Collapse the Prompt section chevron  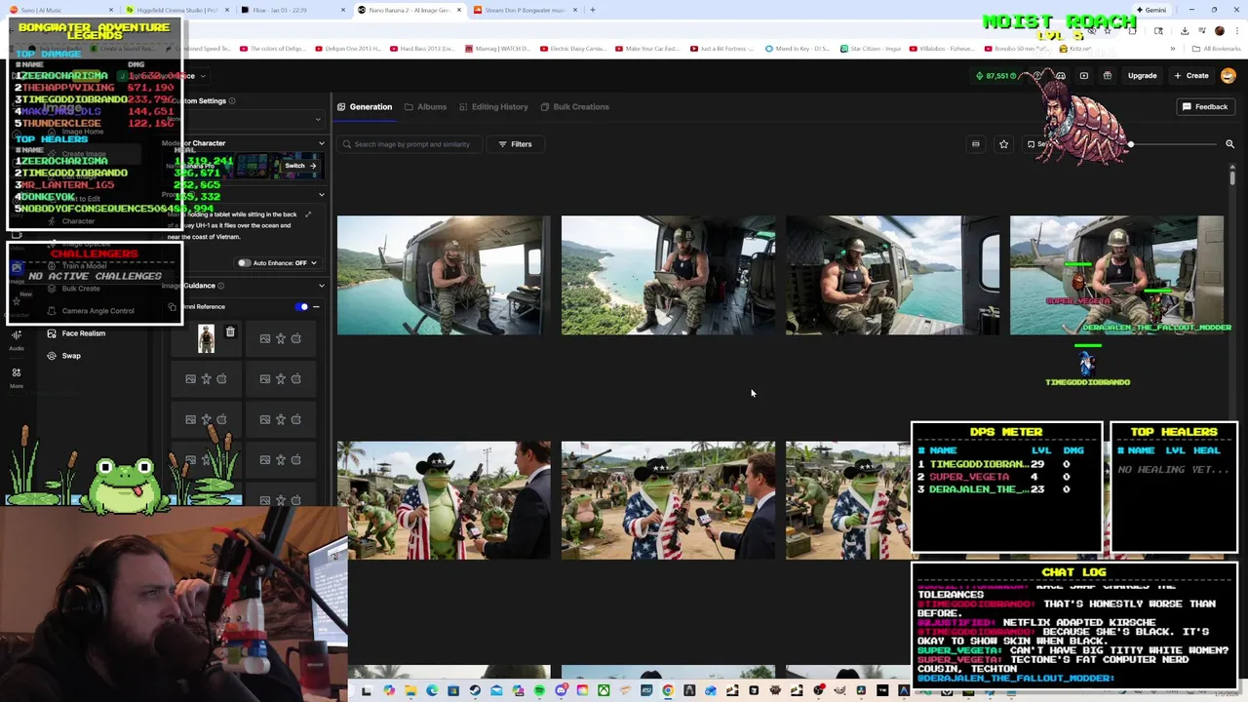tap(321, 195)
